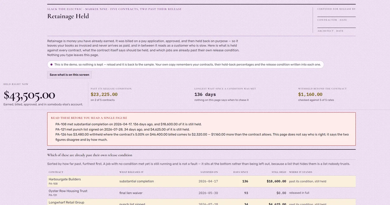Viewport: 390px width, 205px height.
Task: Click the 'Contract' column header
Action: 56,172
